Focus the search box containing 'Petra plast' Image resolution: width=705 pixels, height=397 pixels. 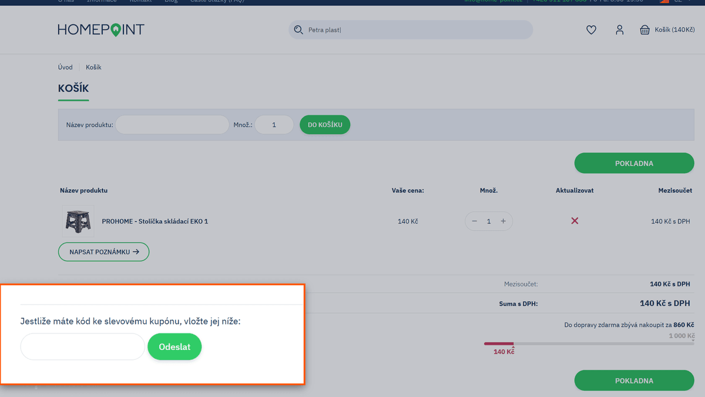pyautogui.click(x=411, y=30)
